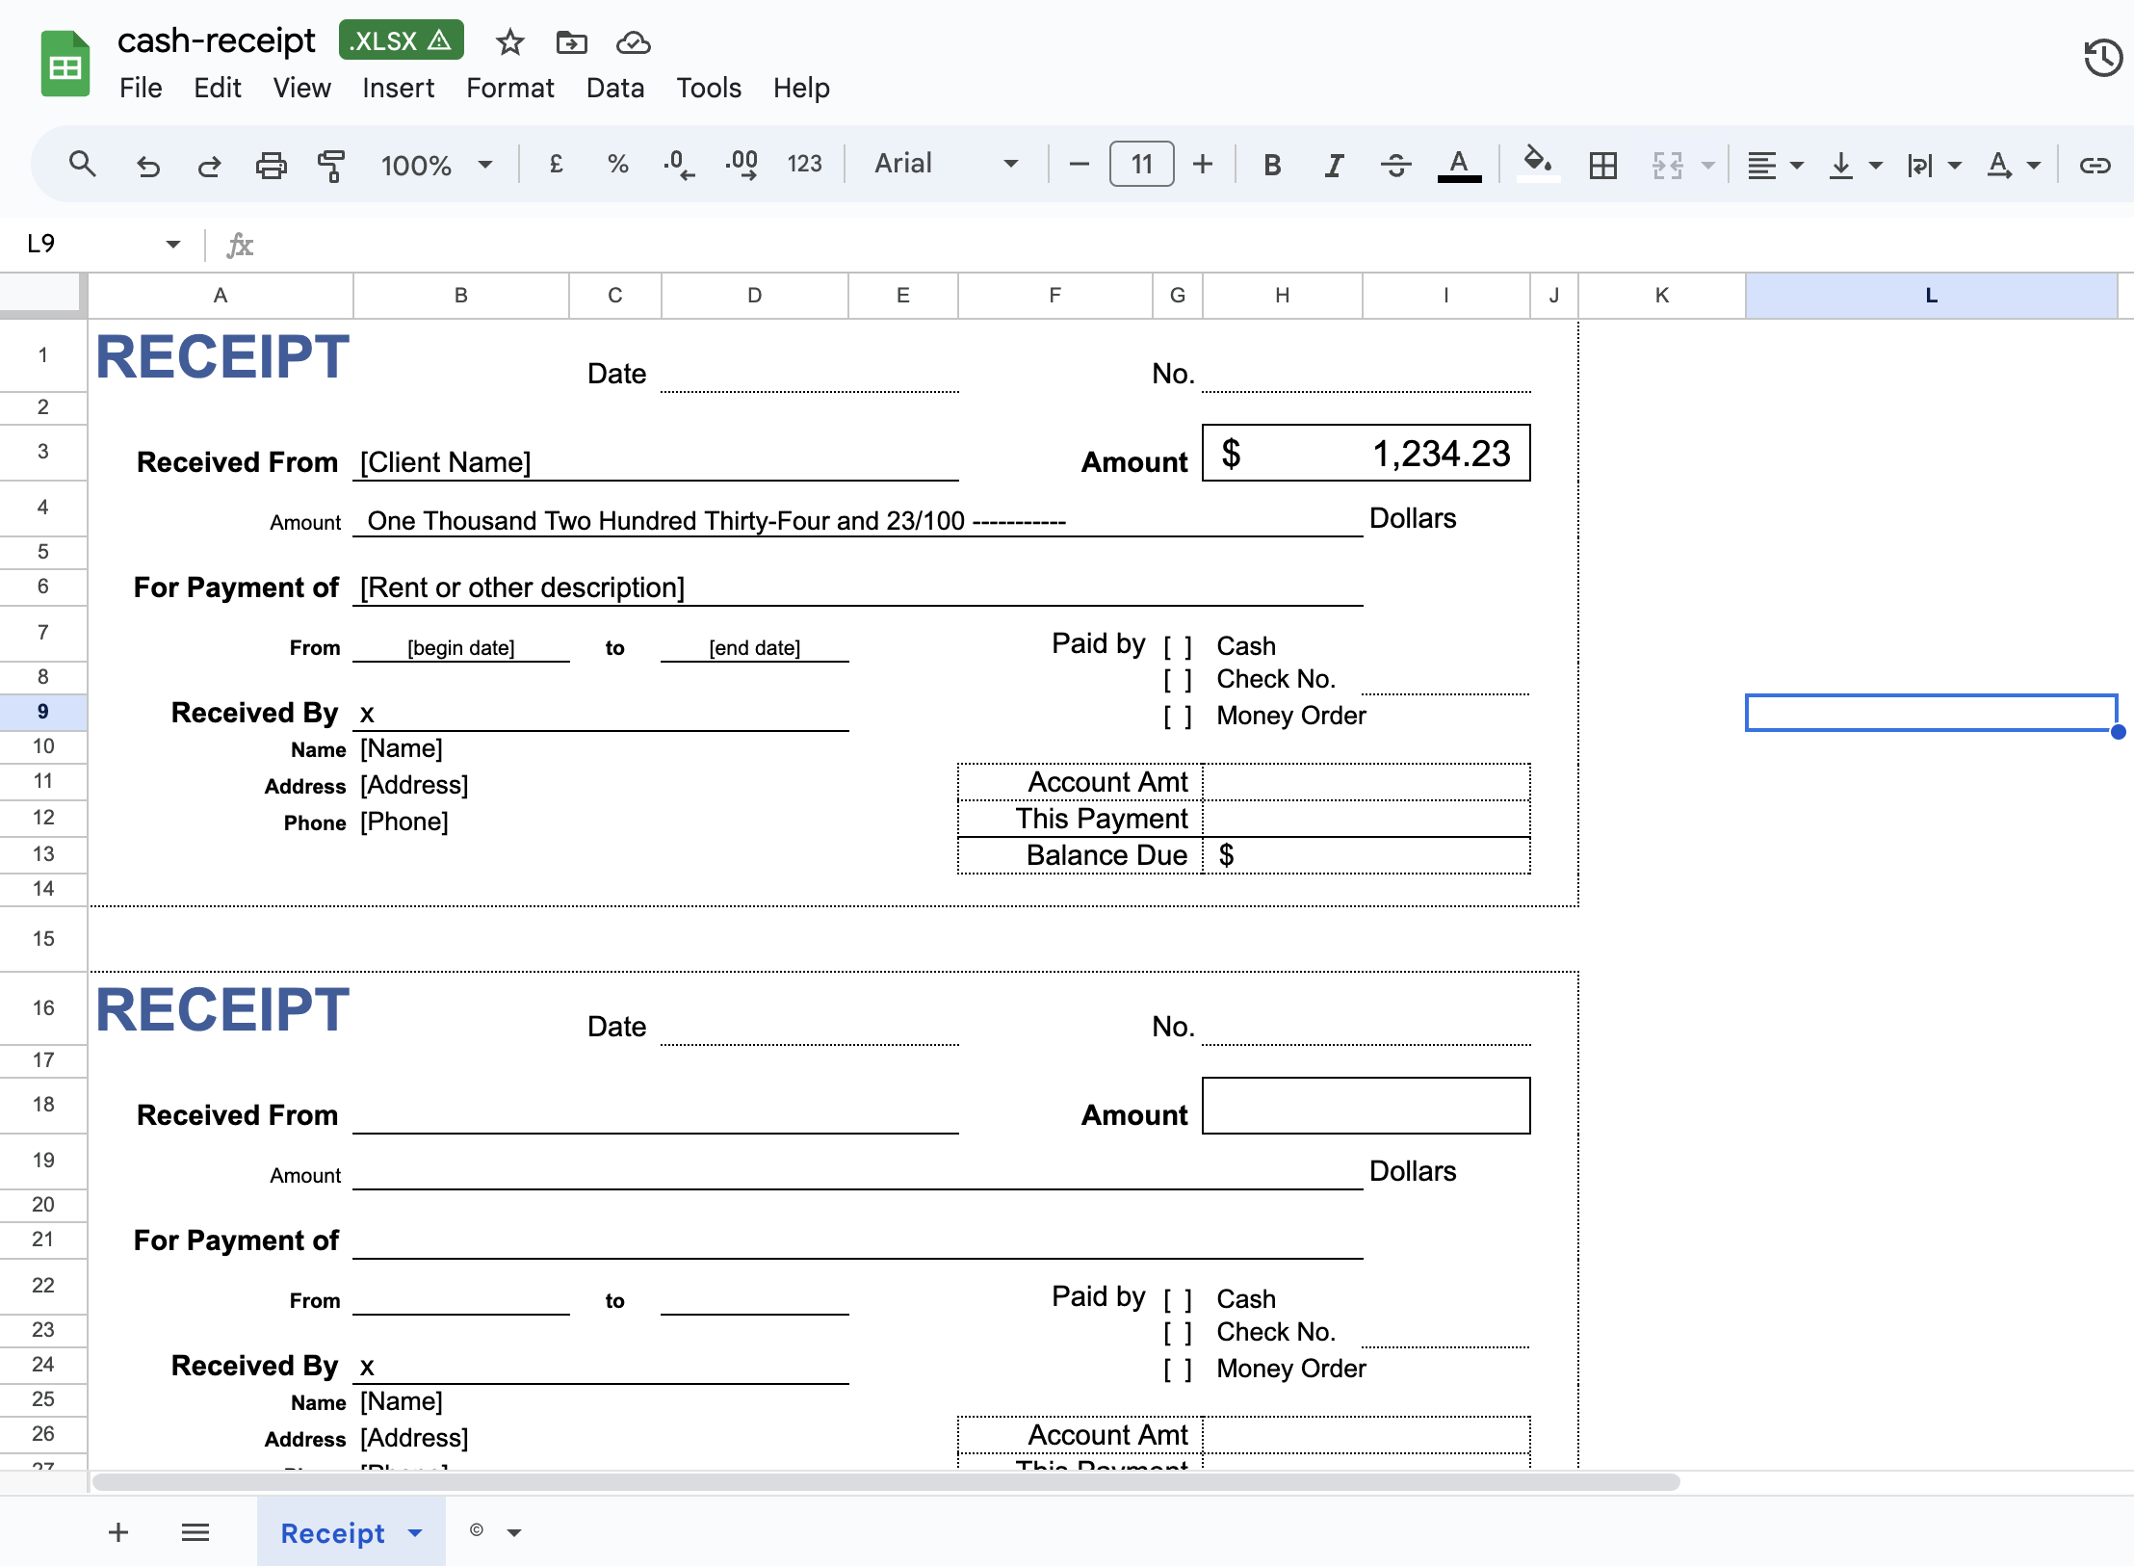Image resolution: width=2134 pixels, height=1566 pixels.
Task: Undo the last action
Action: (x=147, y=166)
